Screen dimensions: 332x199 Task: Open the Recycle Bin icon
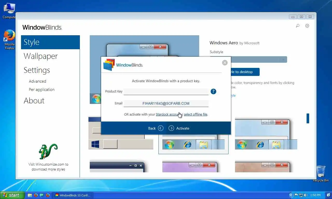pyautogui.click(x=321, y=174)
